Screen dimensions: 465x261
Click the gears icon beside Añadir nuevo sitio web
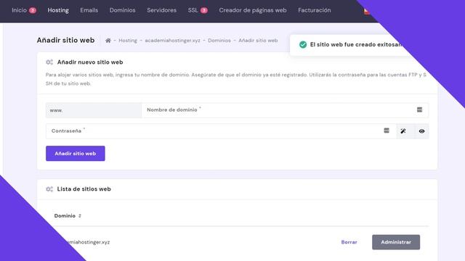(x=49, y=62)
